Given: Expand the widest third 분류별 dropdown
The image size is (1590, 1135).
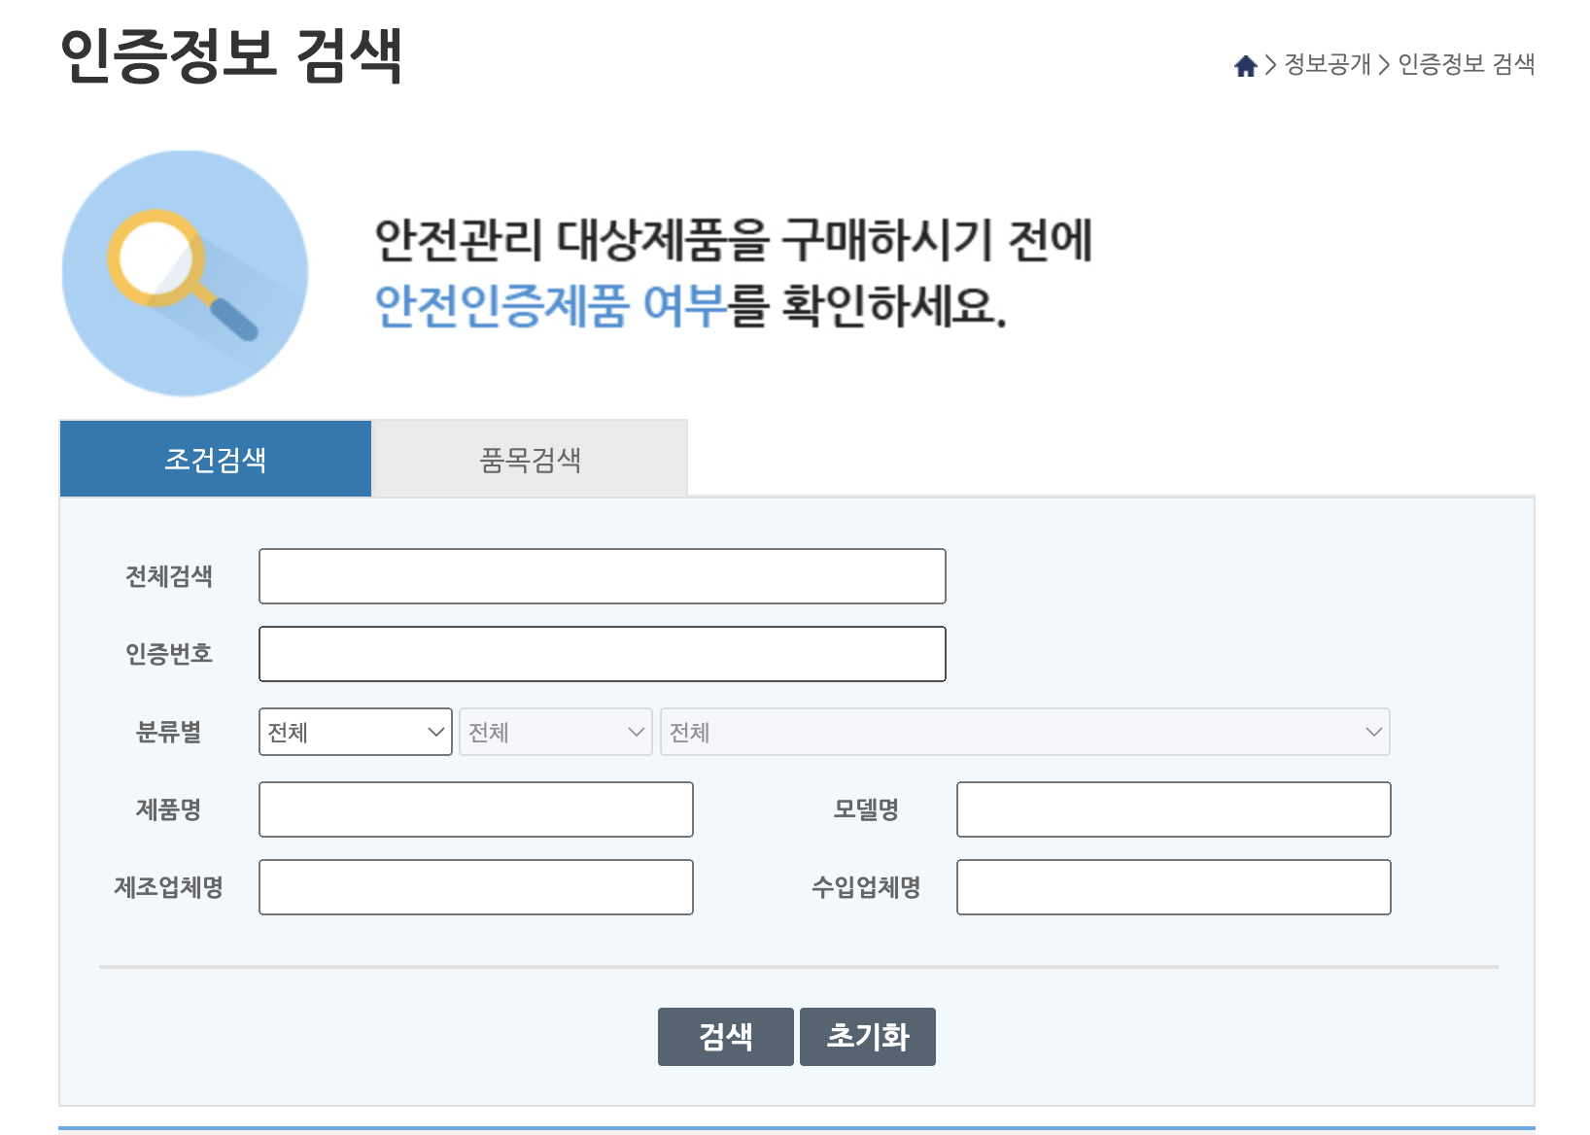Looking at the screenshot, I should [1024, 732].
